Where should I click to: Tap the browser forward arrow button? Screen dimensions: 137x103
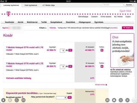[x=10, y=100]
